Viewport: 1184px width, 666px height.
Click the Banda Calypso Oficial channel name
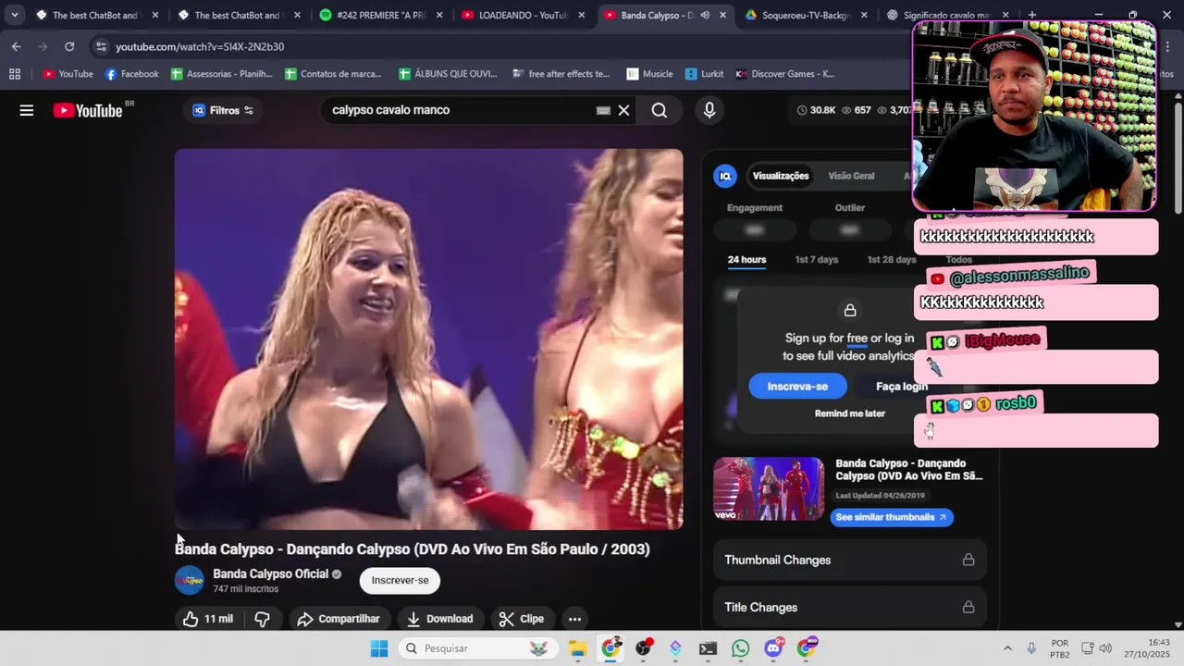point(271,574)
